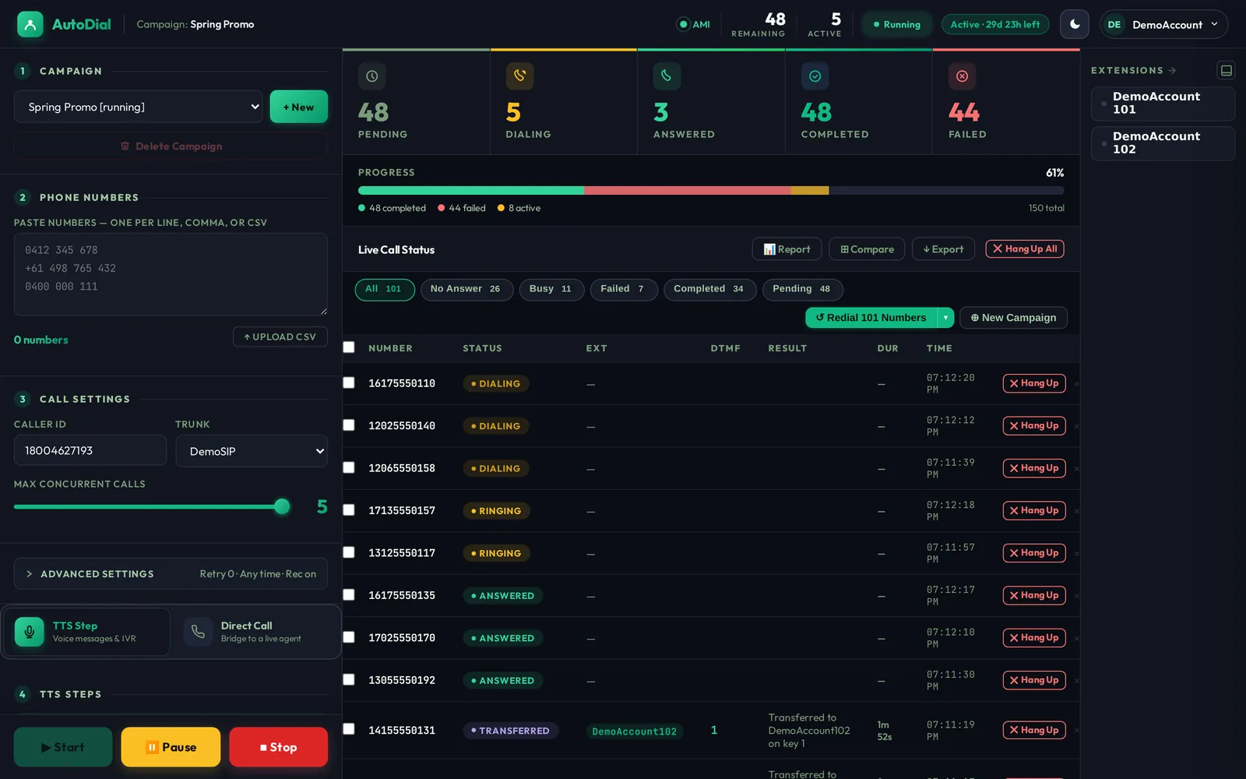The height and width of the screenshot is (779, 1246).
Task: Click the Answered phone icon
Action: tap(667, 76)
